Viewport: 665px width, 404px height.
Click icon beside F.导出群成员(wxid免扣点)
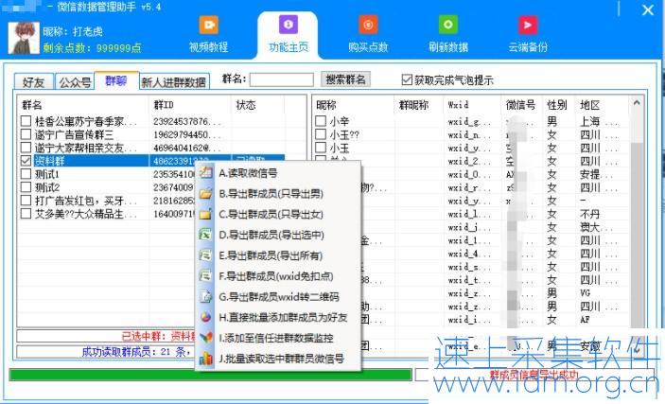(205, 276)
